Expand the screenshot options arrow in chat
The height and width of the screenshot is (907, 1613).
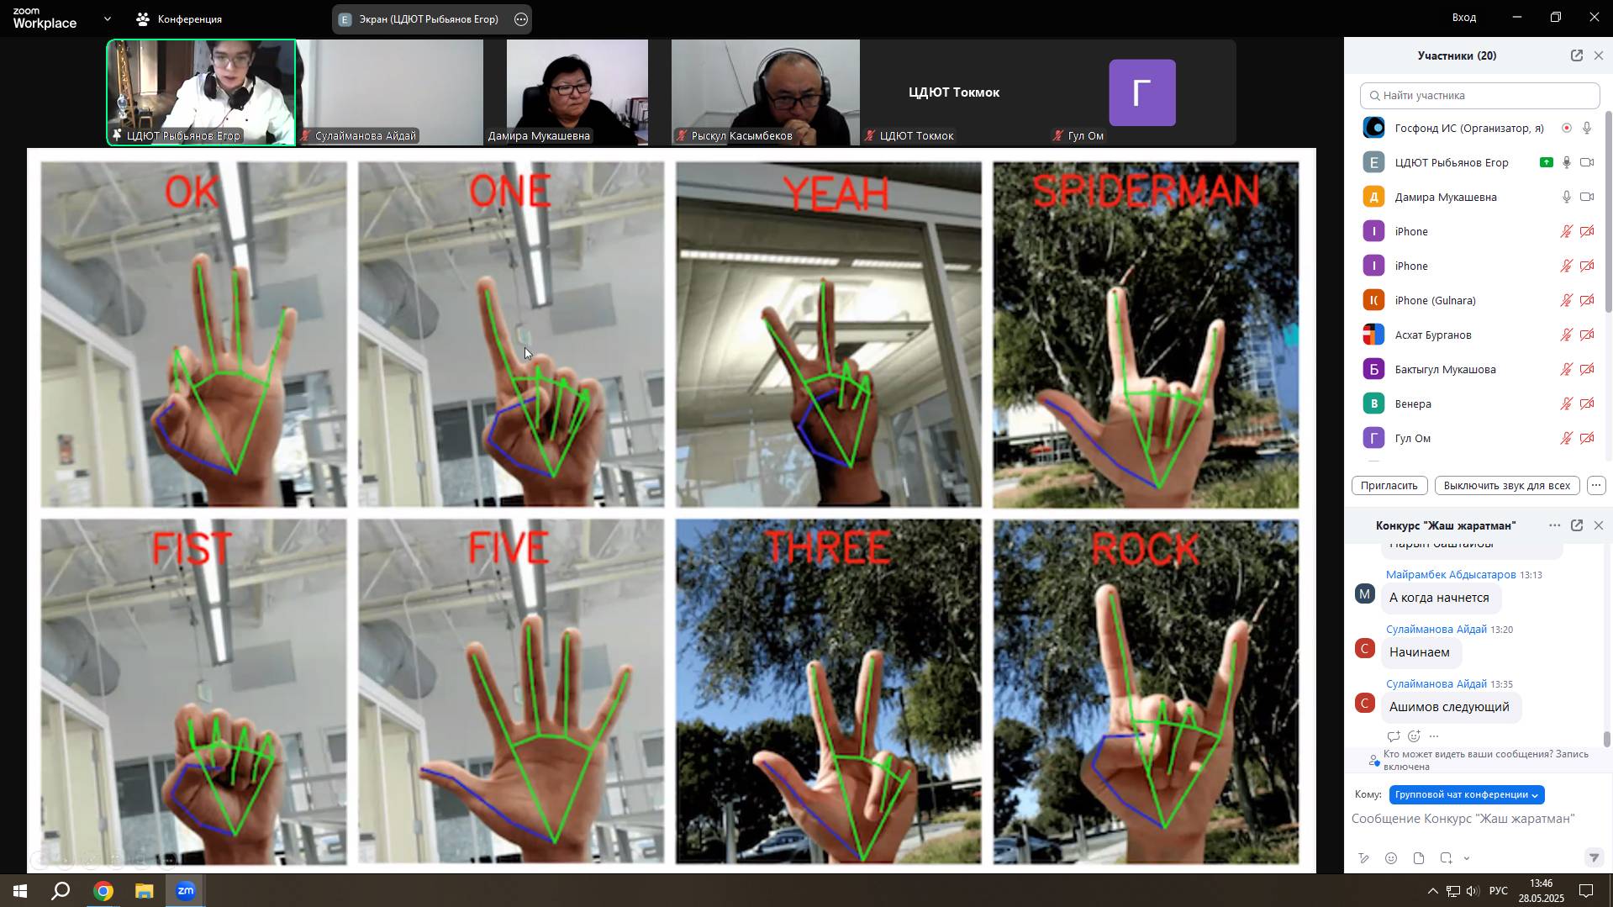click(x=1467, y=858)
